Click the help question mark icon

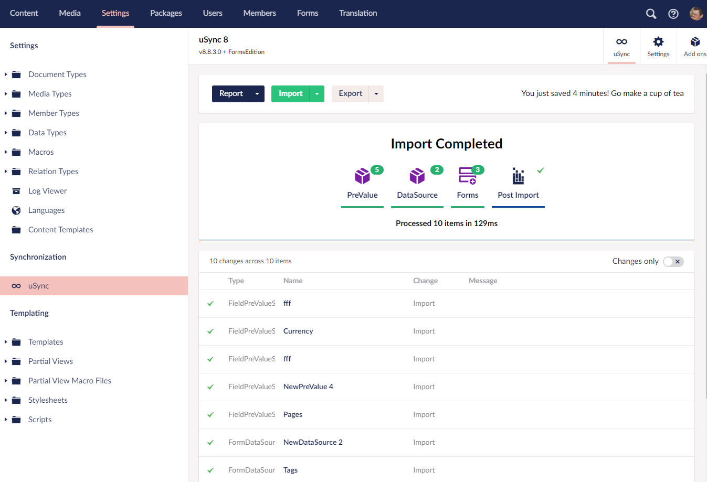pos(673,14)
